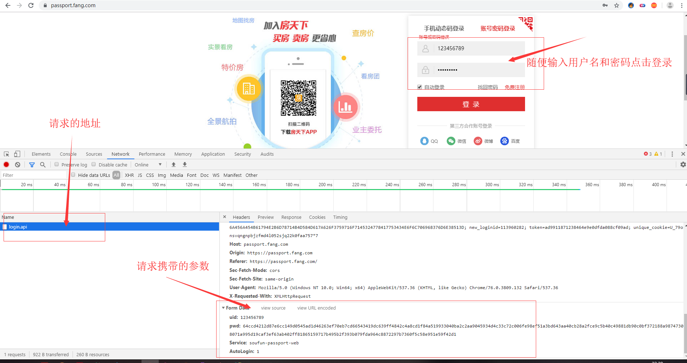Click the 免费注册 link
This screenshot has height=363, width=687.
515,87
